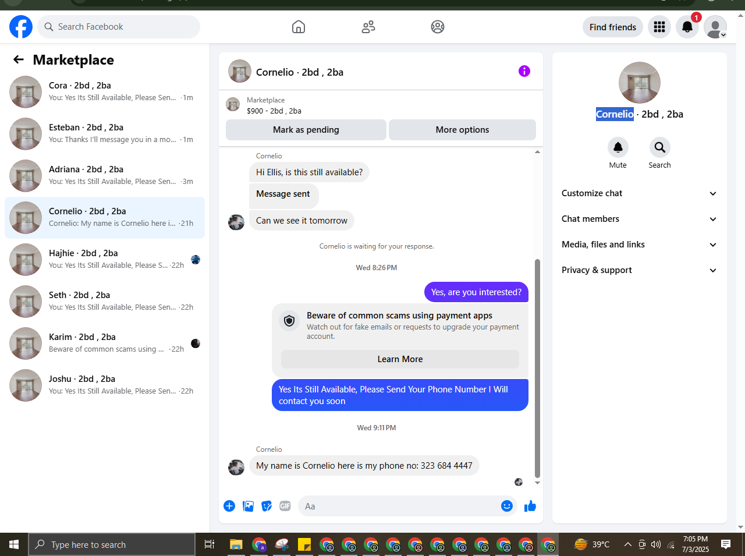Expand Privacy & support section

(639, 270)
